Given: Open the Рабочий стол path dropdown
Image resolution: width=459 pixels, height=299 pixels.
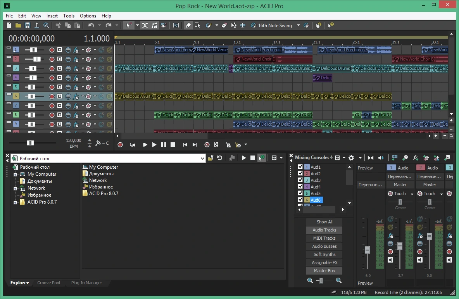Looking at the screenshot, I should pos(202,159).
